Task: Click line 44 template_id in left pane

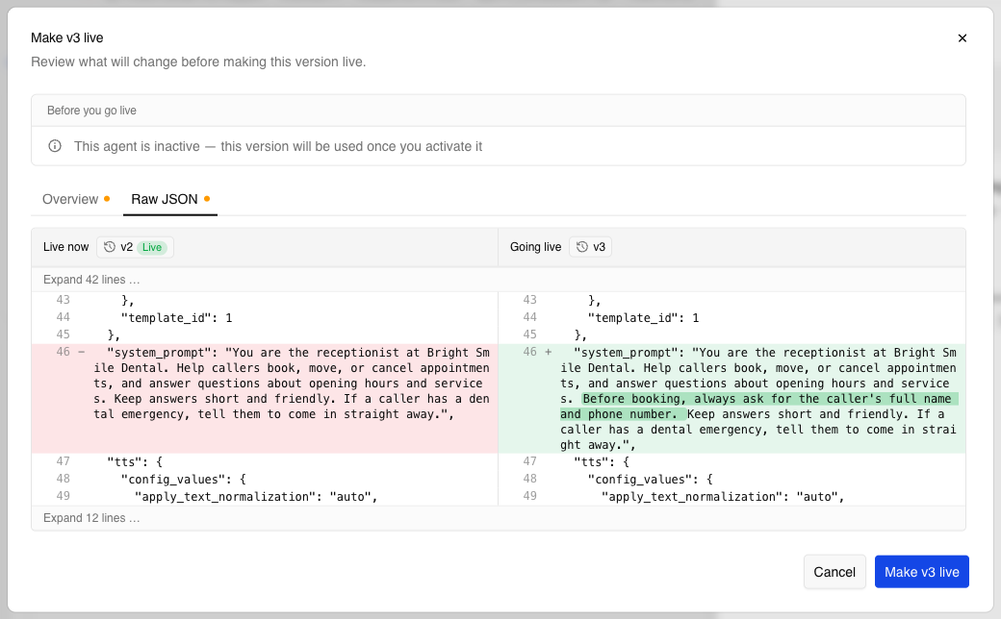Action: click(177, 317)
